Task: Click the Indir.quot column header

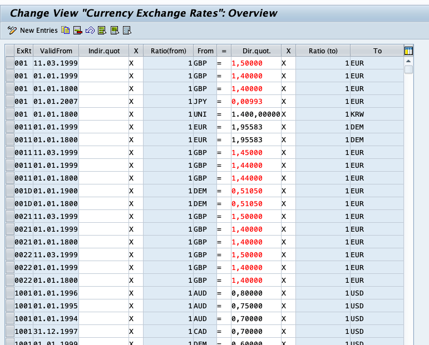Action: [x=104, y=51]
